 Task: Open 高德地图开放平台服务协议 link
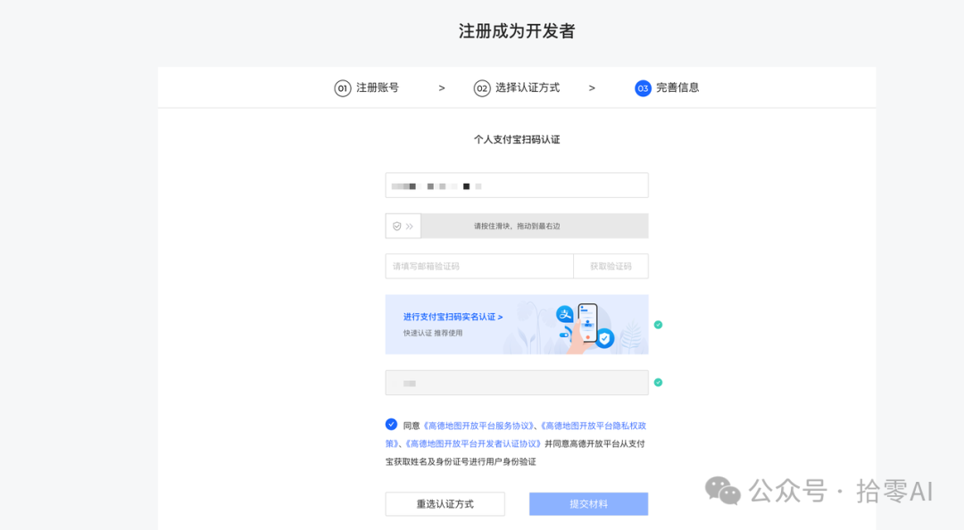(x=478, y=426)
